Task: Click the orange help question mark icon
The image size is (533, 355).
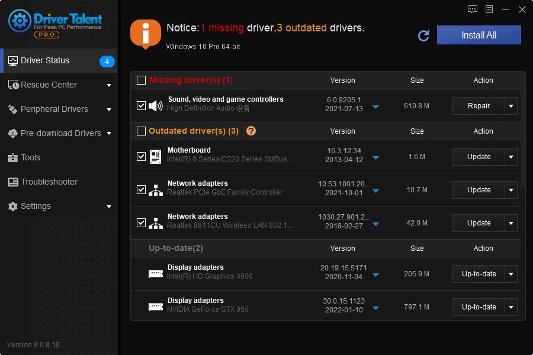Action: (x=251, y=131)
